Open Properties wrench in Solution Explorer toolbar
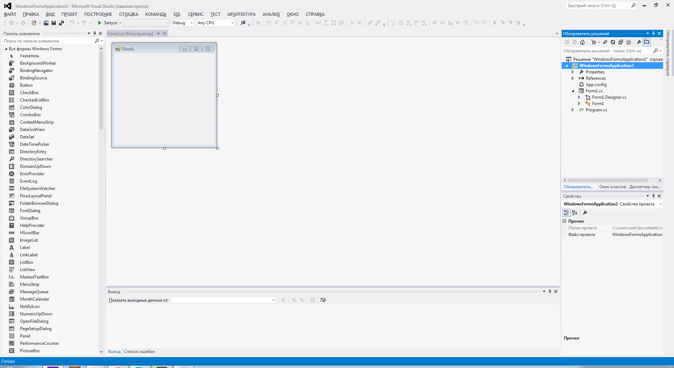Image resolution: width=674 pixels, height=368 pixels. tap(639, 42)
